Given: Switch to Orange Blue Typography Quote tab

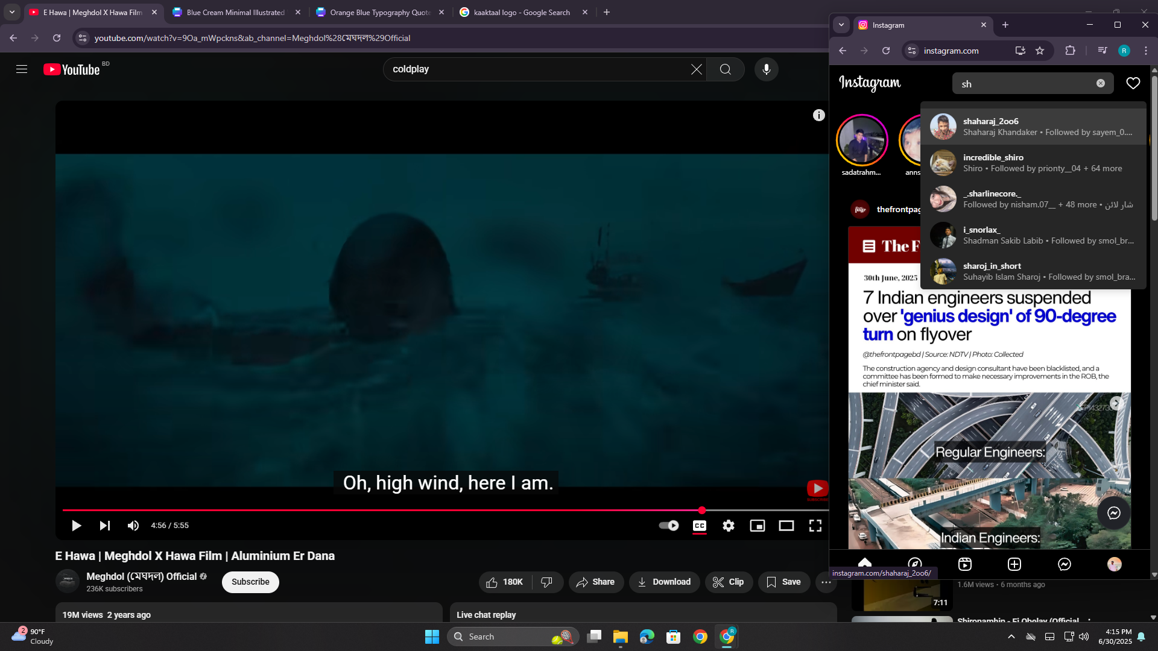Looking at the screenshot, I should pyautogui.click(x=380, y=12).
